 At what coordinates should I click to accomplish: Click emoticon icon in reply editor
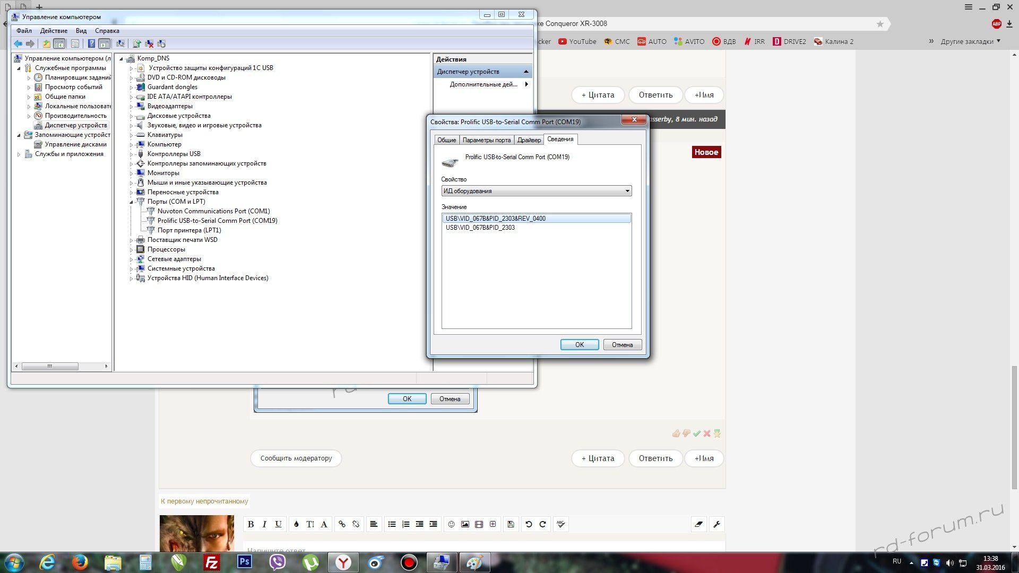451,524
